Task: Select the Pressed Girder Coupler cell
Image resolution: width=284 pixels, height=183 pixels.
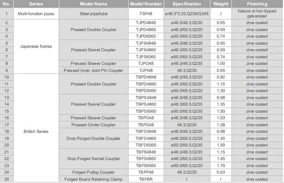Action: (x=93, y=125)
